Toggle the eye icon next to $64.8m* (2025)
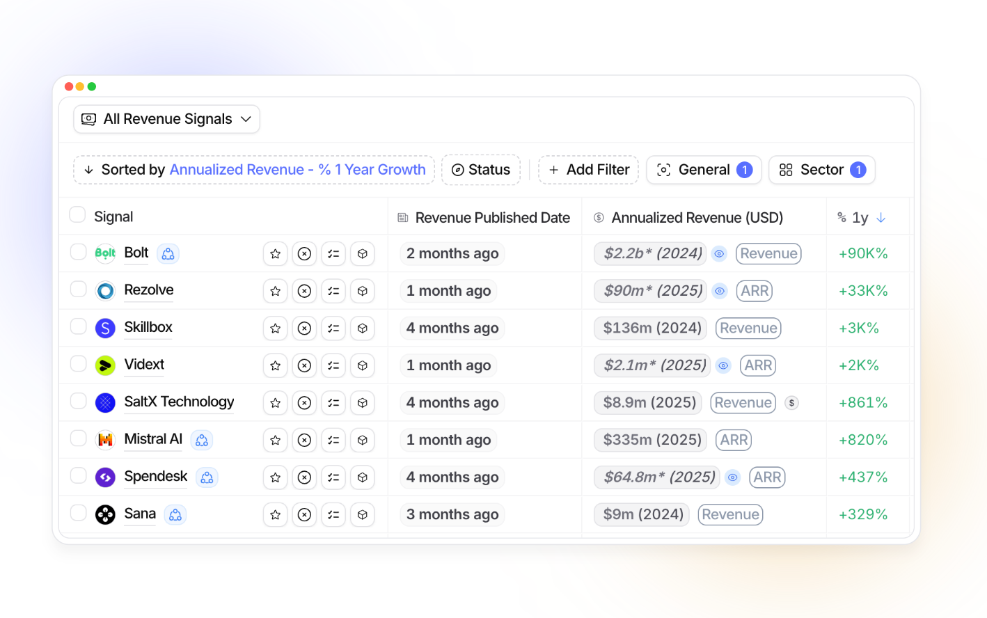Image resolution: width=987 pixels, height=618 pixels. click(x=732, y=477)
